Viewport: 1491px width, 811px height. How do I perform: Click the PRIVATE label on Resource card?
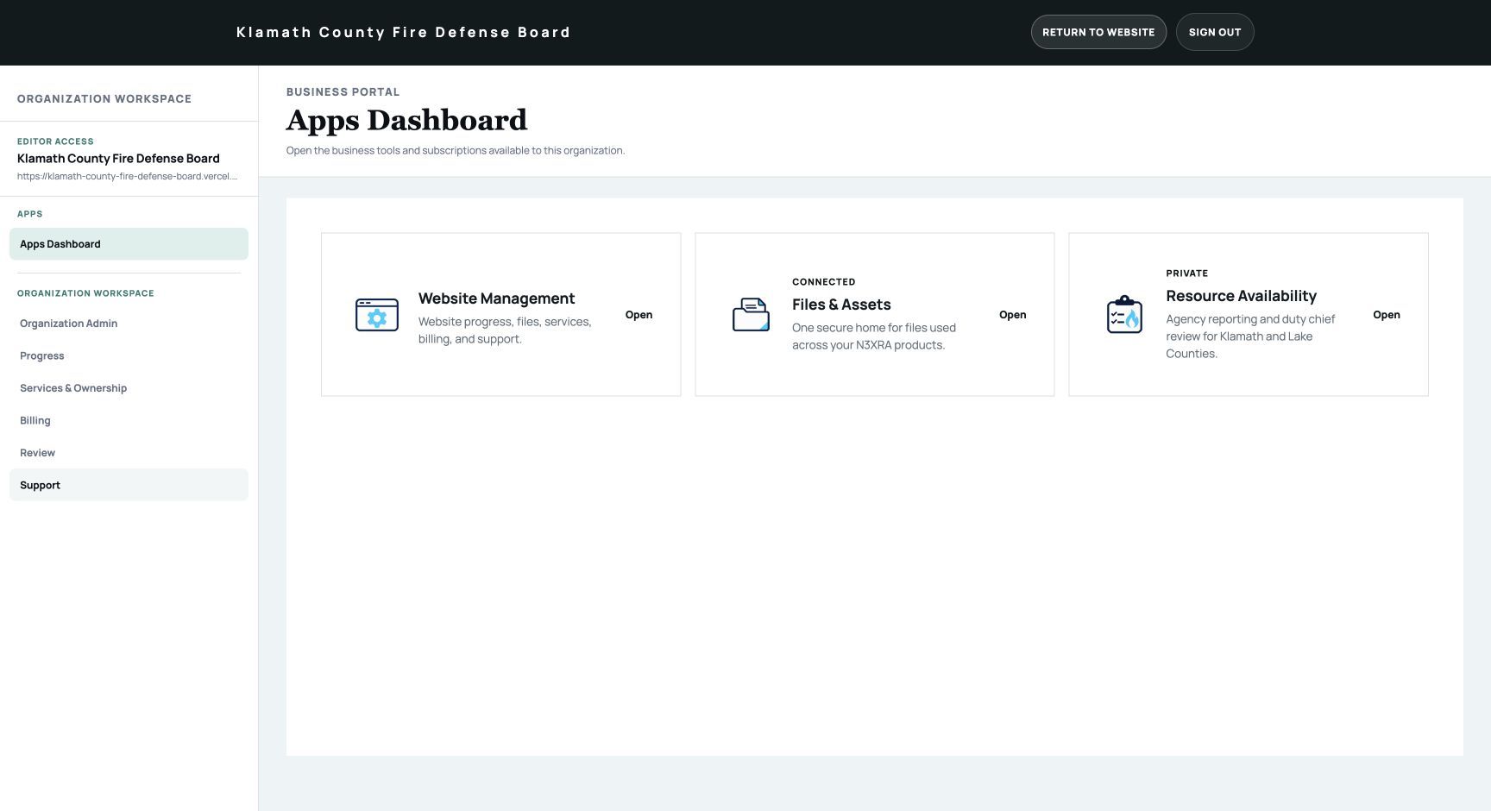click(x=1187, y=273)
